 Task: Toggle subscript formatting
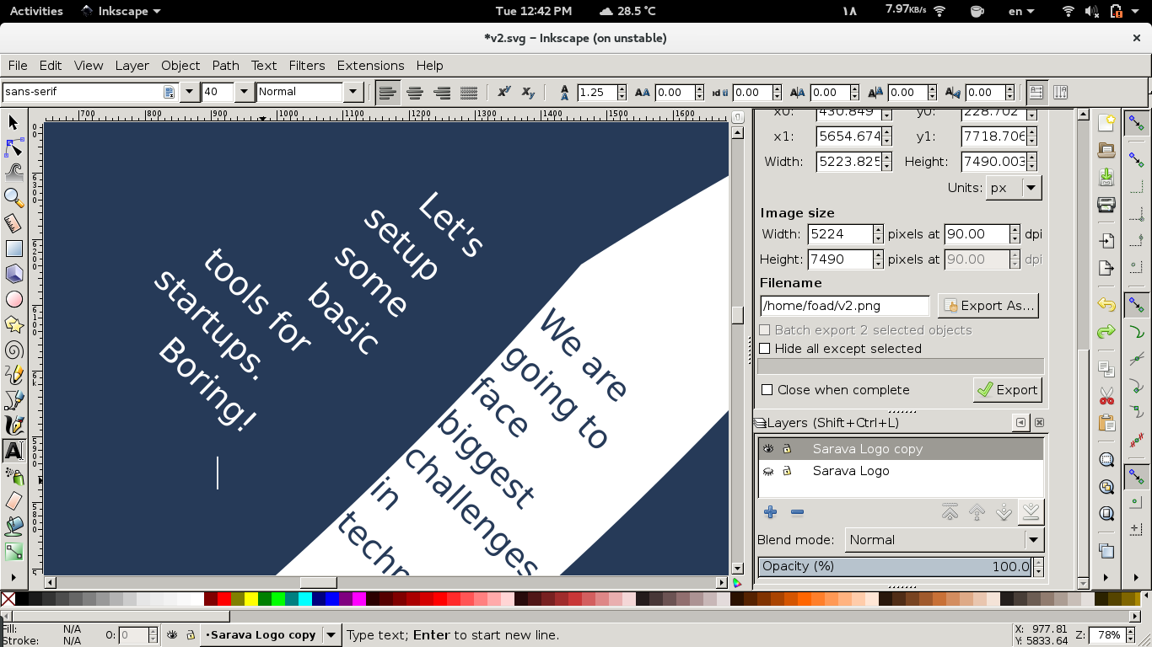coord(528,93)
